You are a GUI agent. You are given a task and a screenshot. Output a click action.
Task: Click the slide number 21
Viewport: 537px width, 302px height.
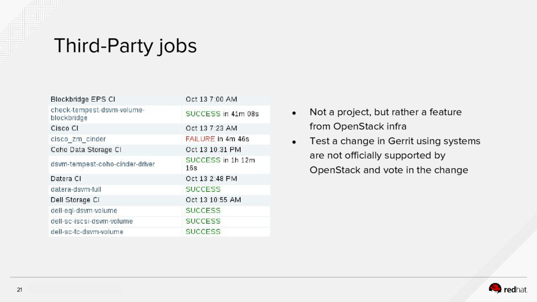point(20,290)
